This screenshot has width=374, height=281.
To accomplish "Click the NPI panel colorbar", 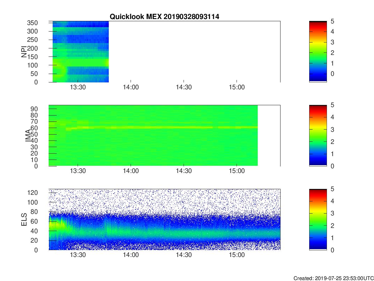I will pos(318,52).
